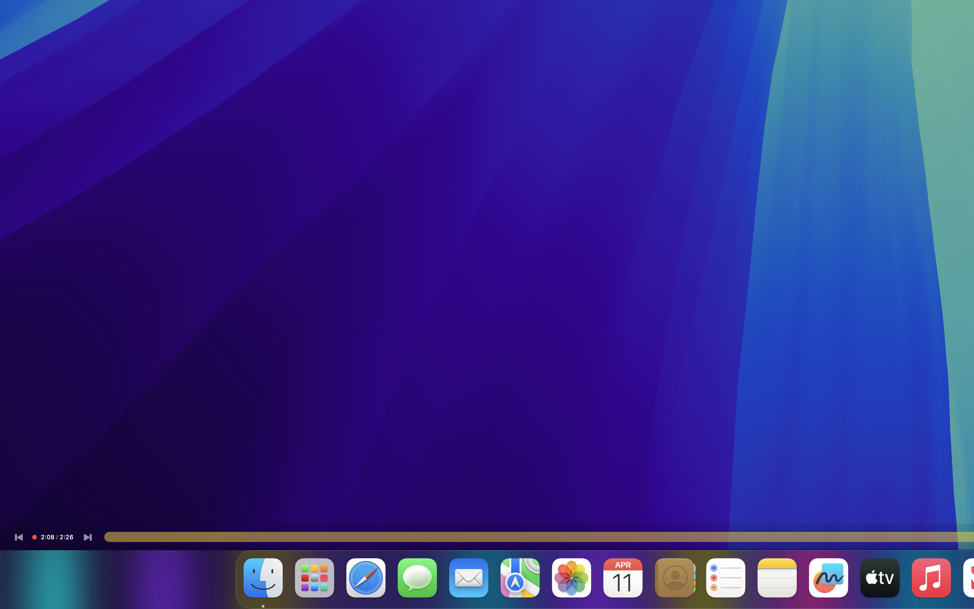The width and height of the screenshot is (974, 609).
Task: Launch the Reminders app
Action: click(726, 578)
